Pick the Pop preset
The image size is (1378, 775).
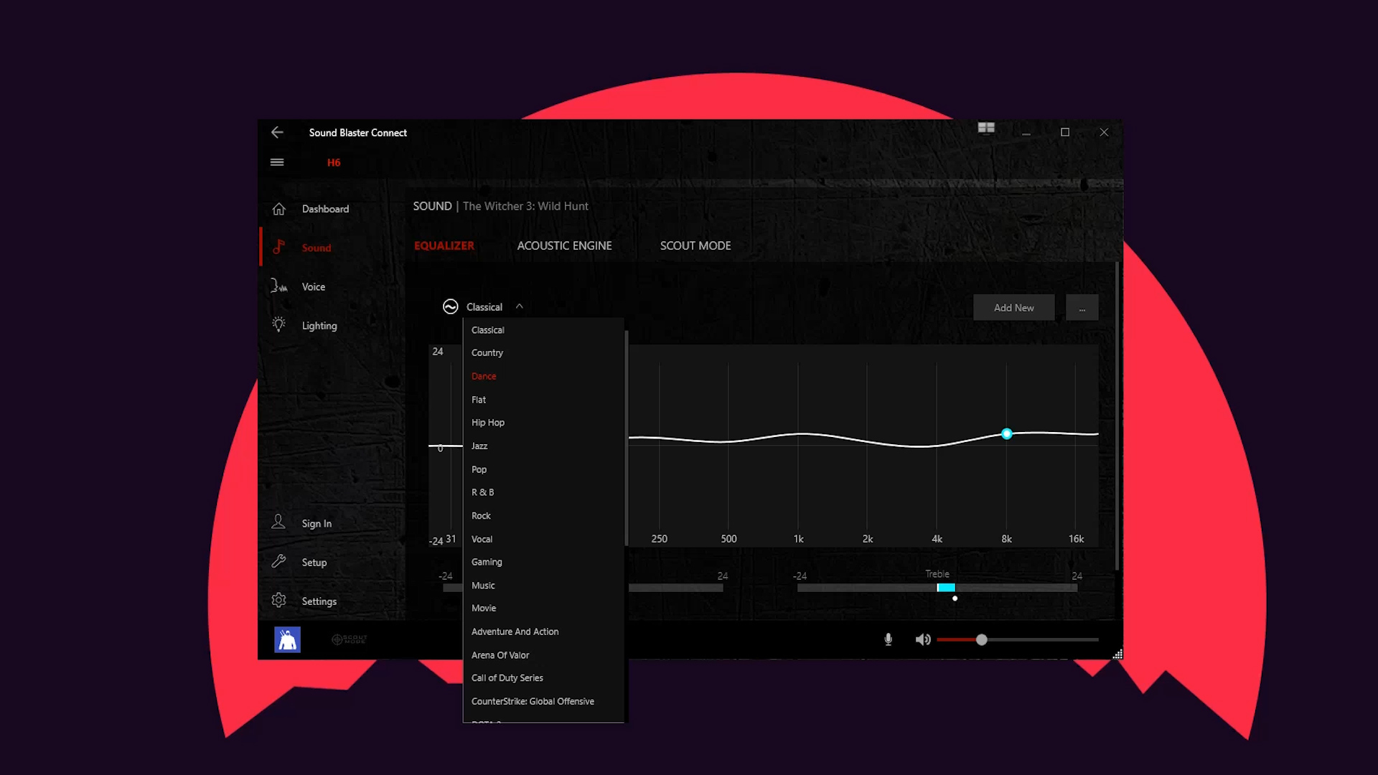pos(543,469)
